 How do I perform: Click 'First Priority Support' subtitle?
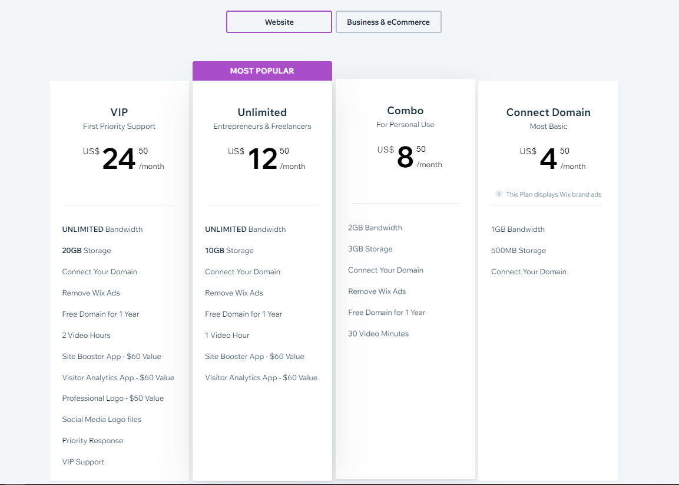pos(119,127)
